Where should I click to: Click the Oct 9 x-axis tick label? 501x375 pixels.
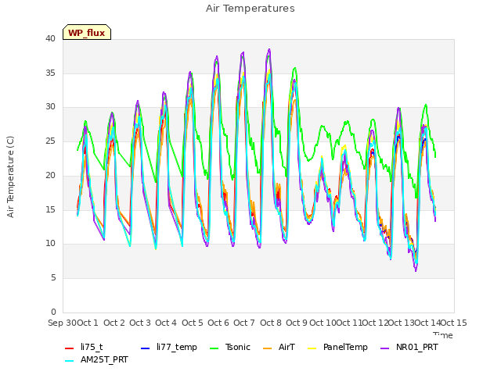[x=297, y=323]
